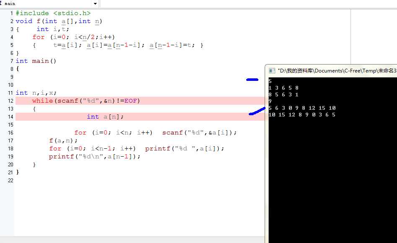This screenshot has width=397, height=243.
Task: Click console line '5 6 3 0 9 8 12 15 10'
Action: pos(302,108)
